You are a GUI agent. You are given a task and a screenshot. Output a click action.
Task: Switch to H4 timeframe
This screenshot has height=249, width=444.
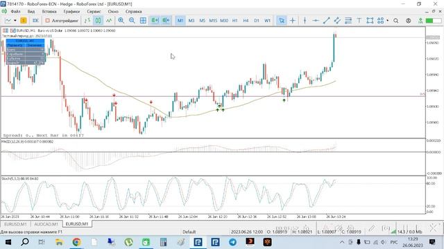point(246,21)
